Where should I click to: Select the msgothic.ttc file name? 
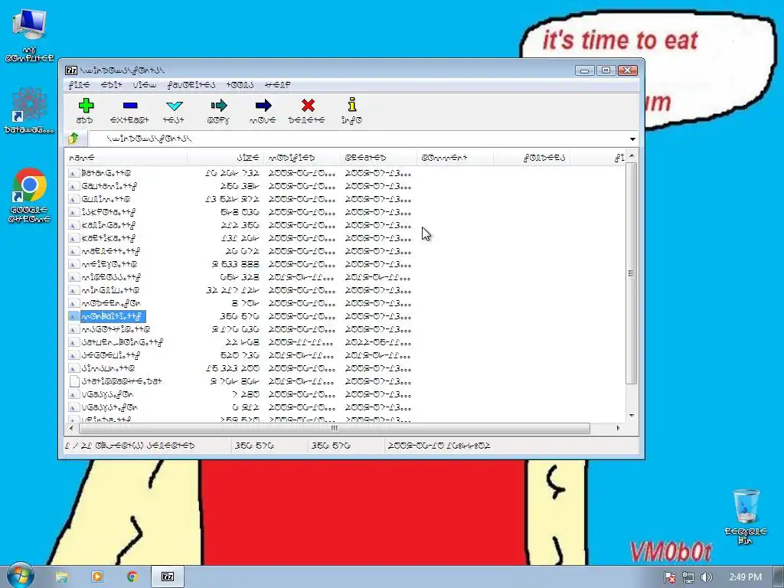116,329
